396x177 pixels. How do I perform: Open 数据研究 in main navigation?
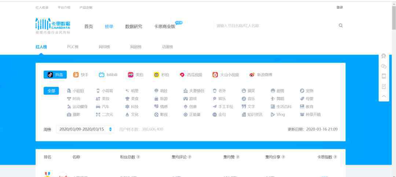(133, 26)
